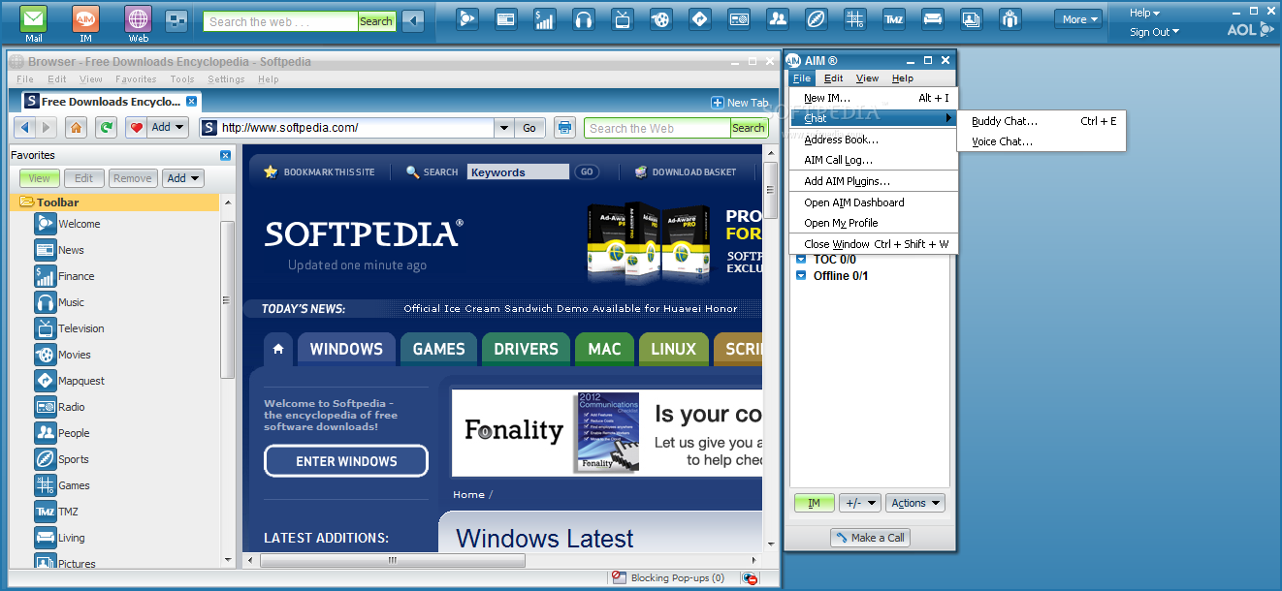Open the Sign Out dropdown
Screen dimensions: 1282x591
(1154, 32)
